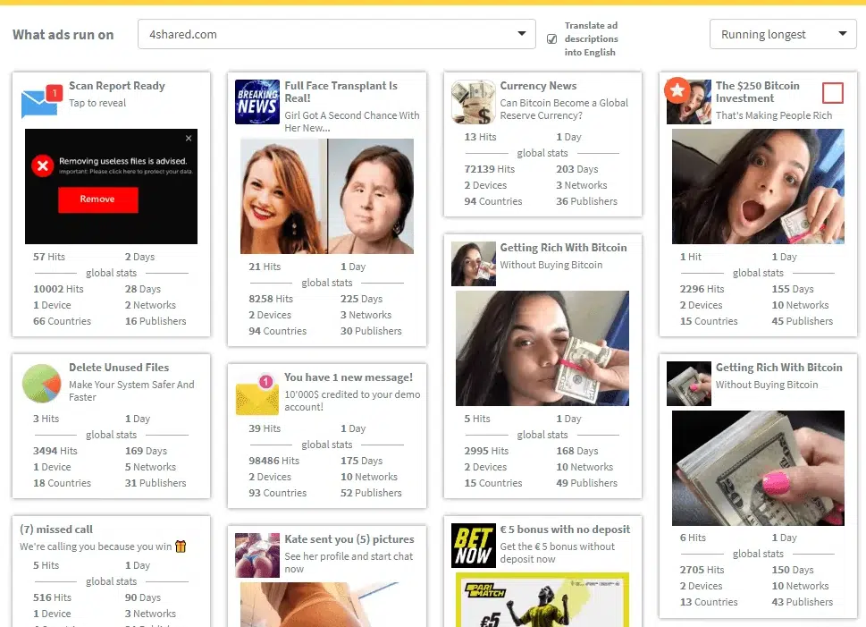This screenshot has width=866, height=627.
Task: Click the (7) missed call ad title
Action: click(x=56, y=530)
